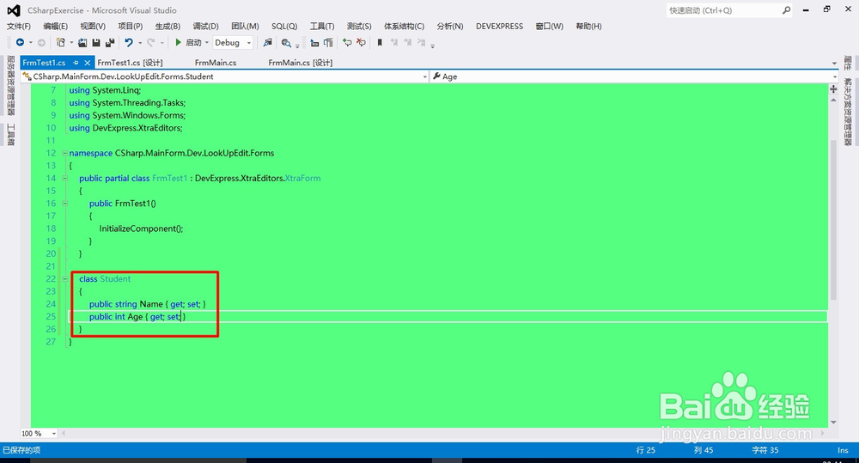859x463 pixels.
Task: Save the file with the single floppy icon
Action: click(96, 42)
